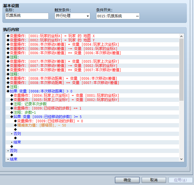Select line [0006:本次移动X差值] -= 变量 [0001:玩家的坐标X]
194x185 pixels.
(x=92, y=49)
